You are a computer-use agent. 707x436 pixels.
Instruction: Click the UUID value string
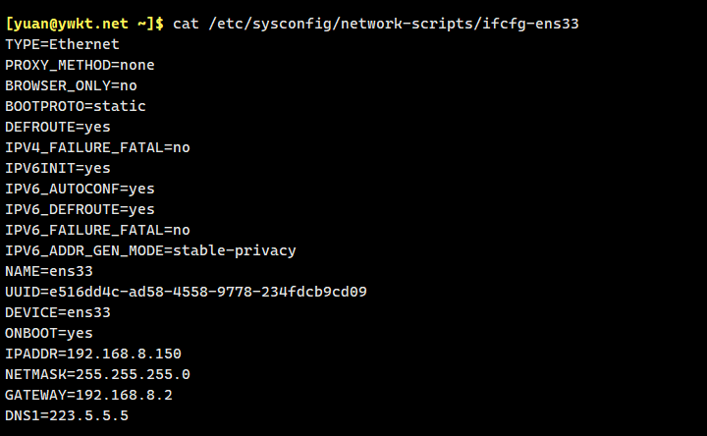[207, 292]
